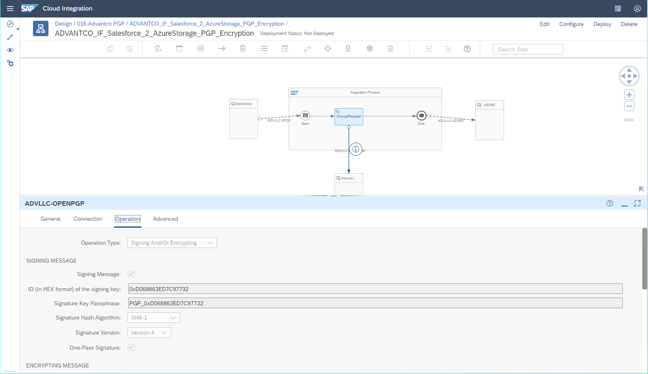
Task: Open the user profile icon
Action: (637, 9)
